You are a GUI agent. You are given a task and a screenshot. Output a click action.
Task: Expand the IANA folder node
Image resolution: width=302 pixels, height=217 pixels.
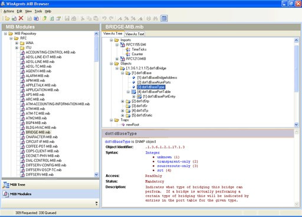click(17, 43)
